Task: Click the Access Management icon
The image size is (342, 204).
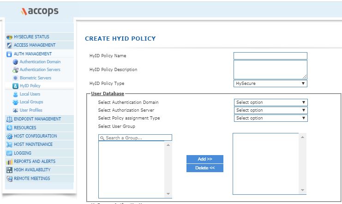Action: click(x=9, y=45)
